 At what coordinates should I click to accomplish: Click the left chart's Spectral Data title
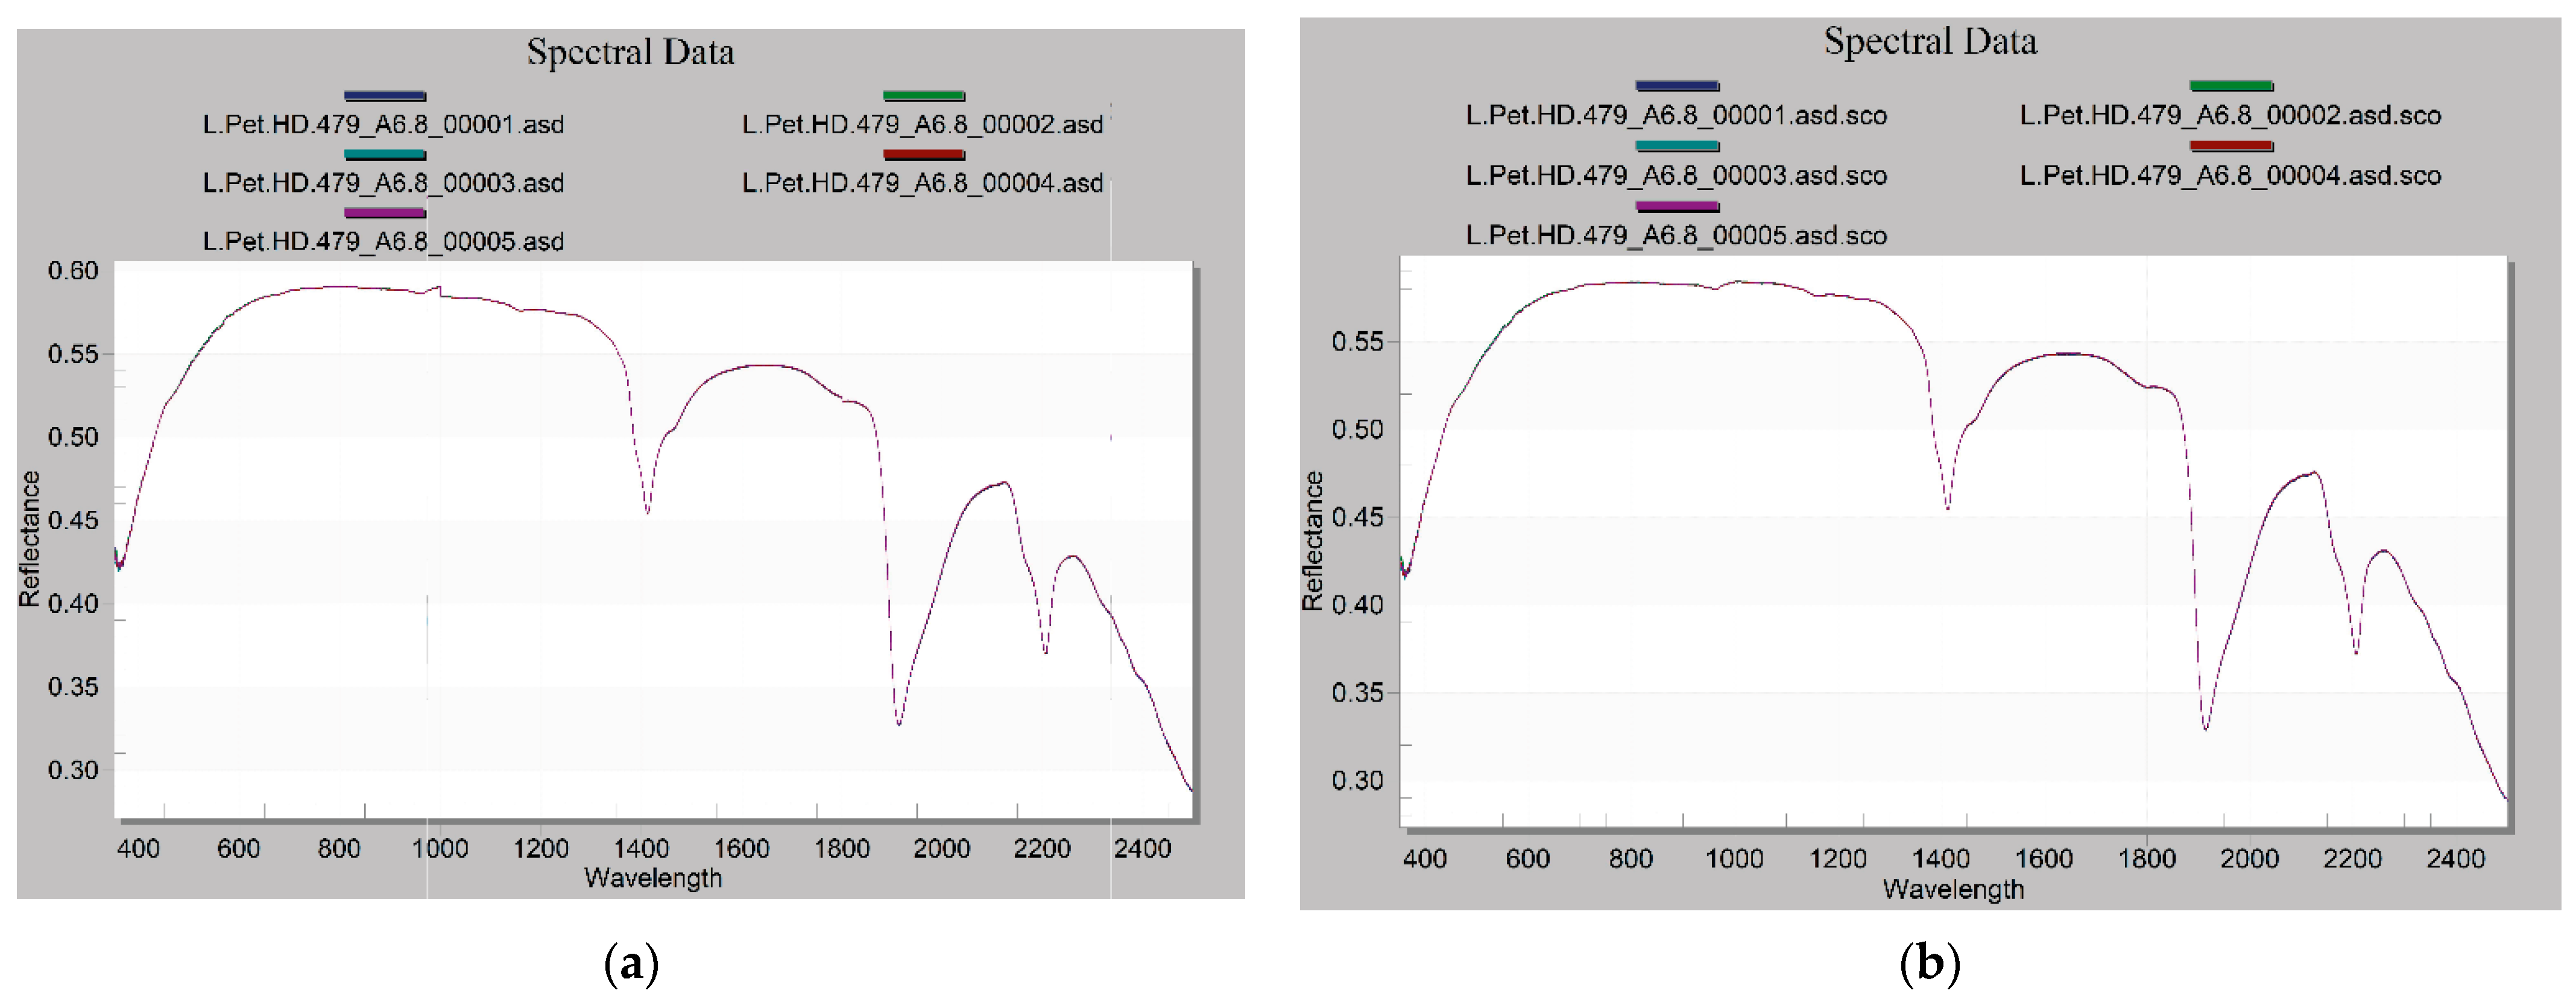630,52
